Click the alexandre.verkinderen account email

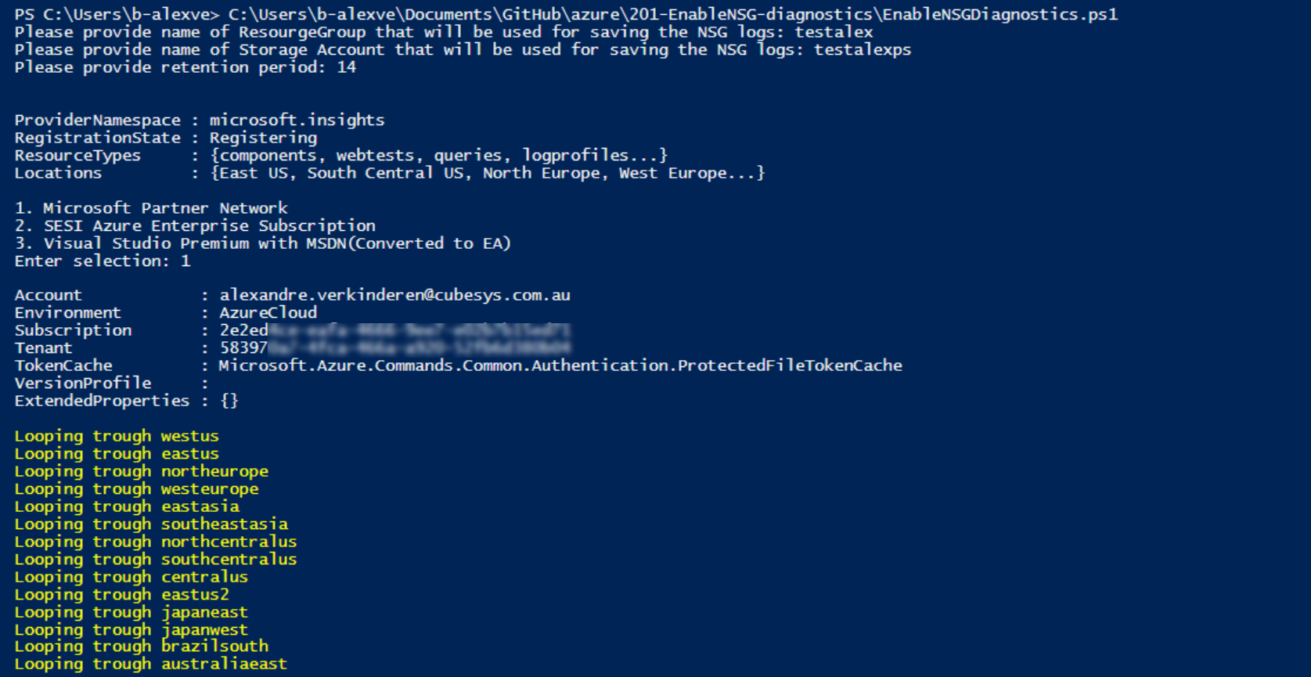click(394, 295)
